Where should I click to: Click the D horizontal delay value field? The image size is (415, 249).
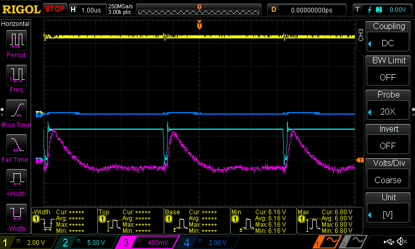pyautogui.click(x=307, y=10)
